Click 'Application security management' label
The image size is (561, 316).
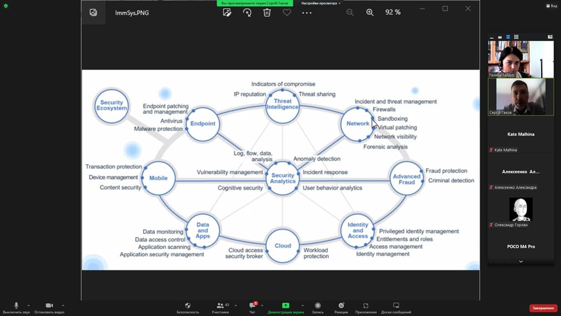click(162, 254)
